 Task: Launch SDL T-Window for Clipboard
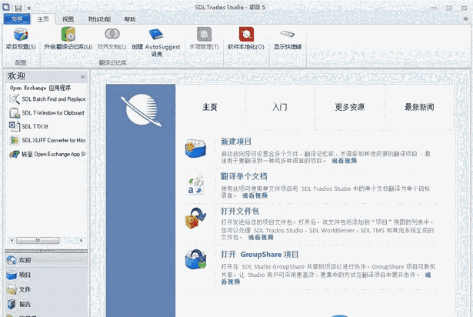click(x=47, y=112)
